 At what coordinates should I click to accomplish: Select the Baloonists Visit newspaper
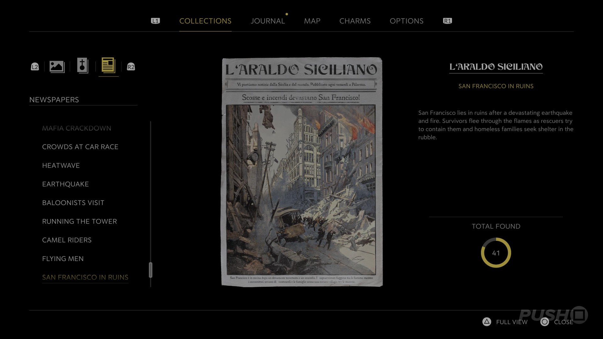[x=73, y=203]
